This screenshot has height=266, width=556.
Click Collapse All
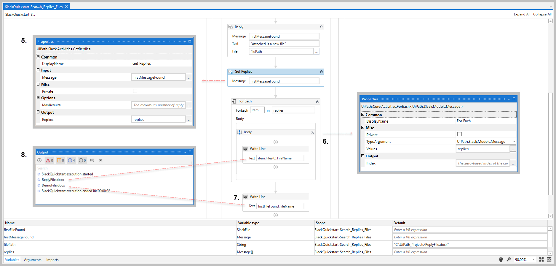pos(542,14)
